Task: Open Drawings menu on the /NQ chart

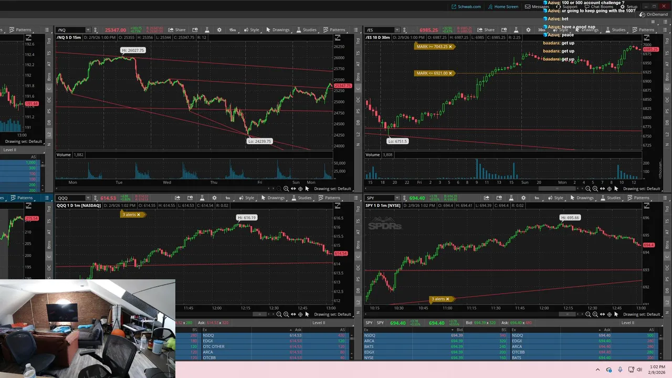Action: click(x=278, y=30)
